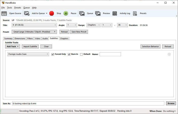
Task: Open the File menu
Action: [3, 8]
